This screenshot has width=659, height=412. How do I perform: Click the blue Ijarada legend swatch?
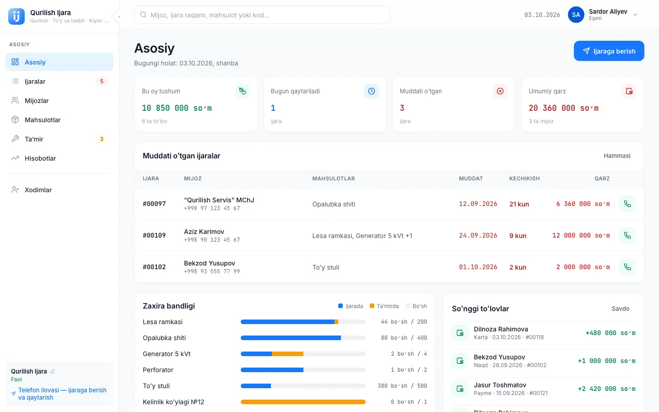point(340,306)
